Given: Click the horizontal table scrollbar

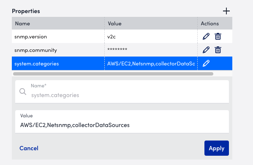Looking at the screenshot, I should (x=113, y=74).
